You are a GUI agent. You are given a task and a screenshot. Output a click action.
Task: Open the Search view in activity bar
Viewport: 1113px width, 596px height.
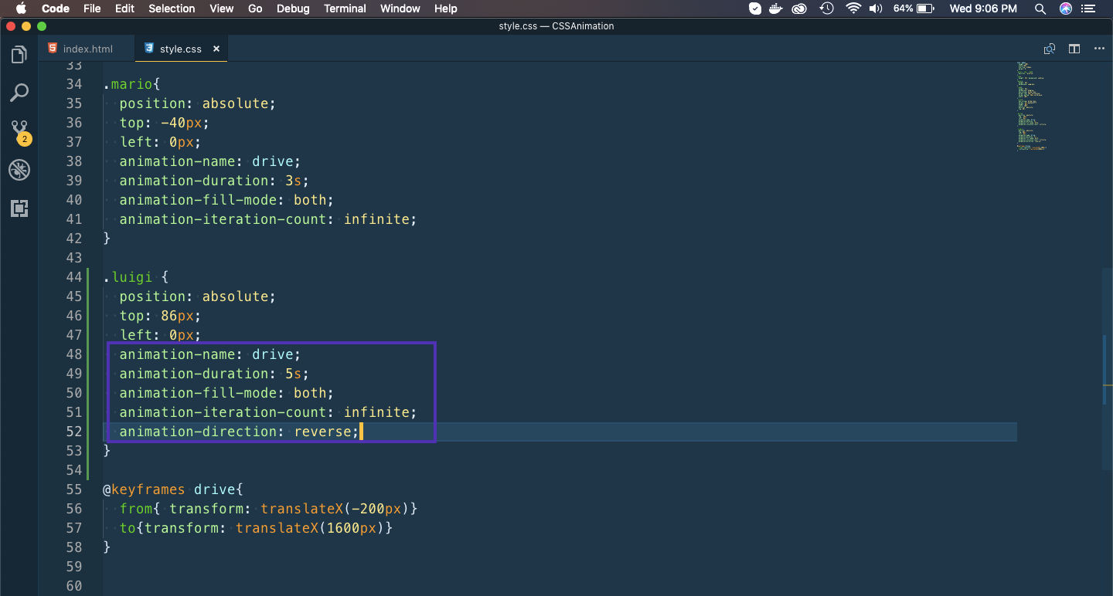[x=19, y=93]
